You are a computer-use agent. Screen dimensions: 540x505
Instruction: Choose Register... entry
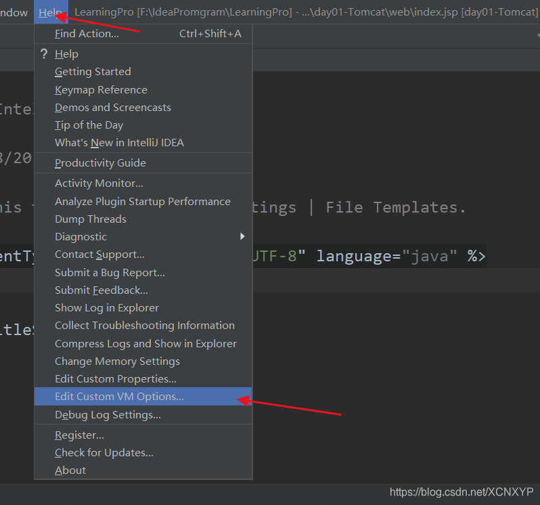pyautogui.click(x=143, y=435)
